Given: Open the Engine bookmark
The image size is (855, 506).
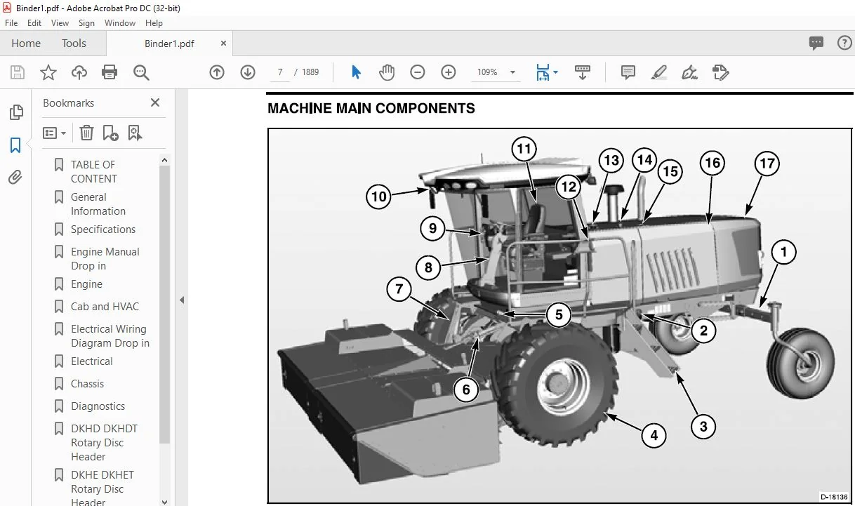Looking at the screenshot, I should (x=86, y=284).
